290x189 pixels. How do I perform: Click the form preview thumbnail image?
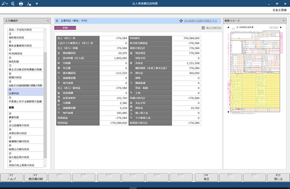(255, 70)
